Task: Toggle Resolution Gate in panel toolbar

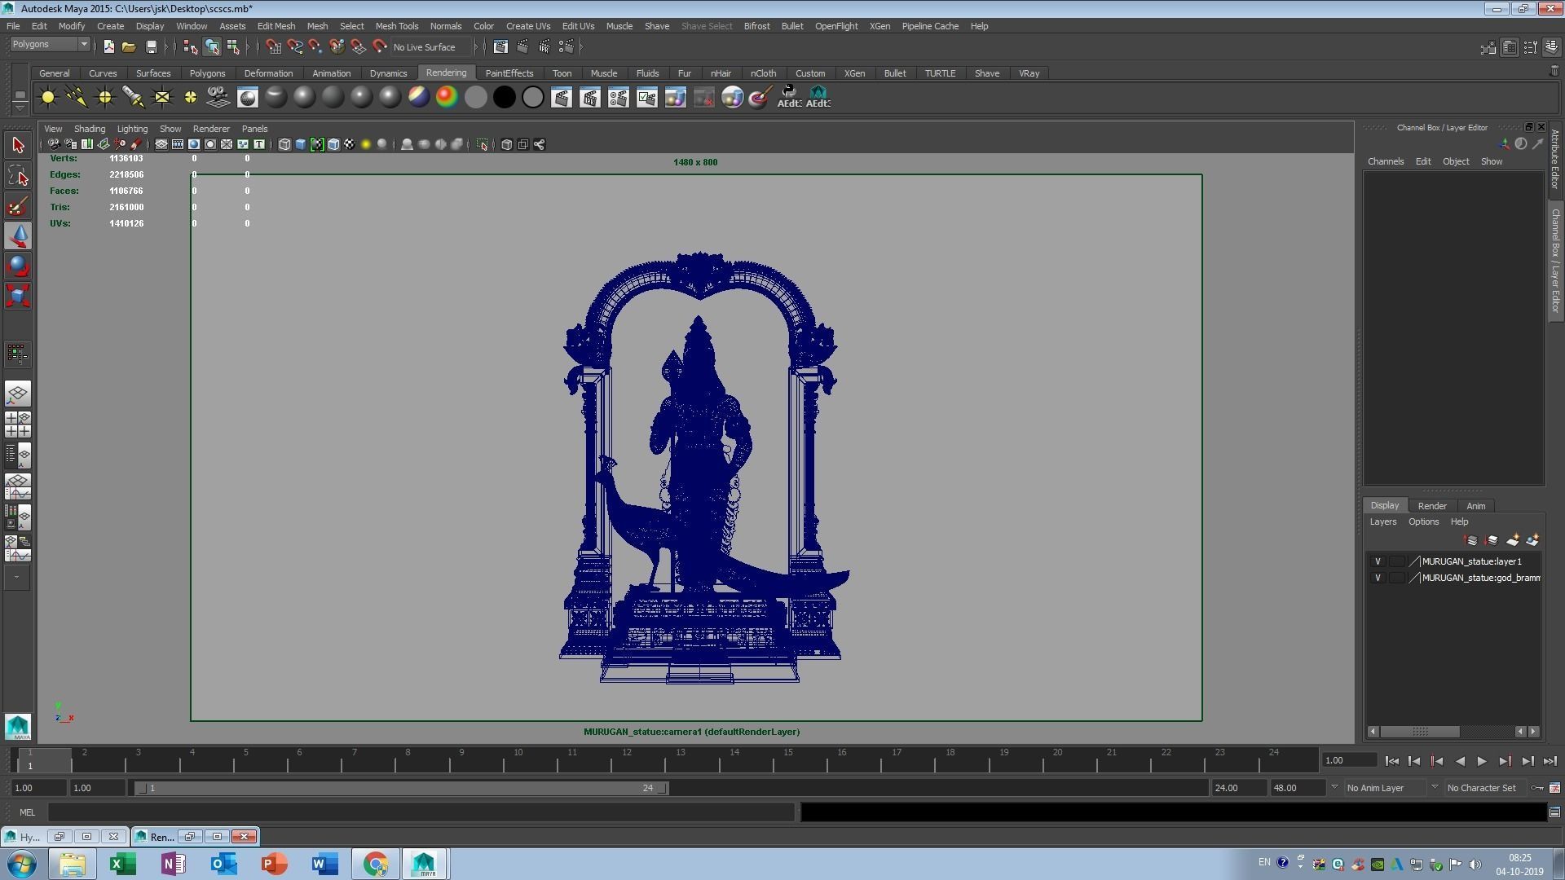Action: 194,145
